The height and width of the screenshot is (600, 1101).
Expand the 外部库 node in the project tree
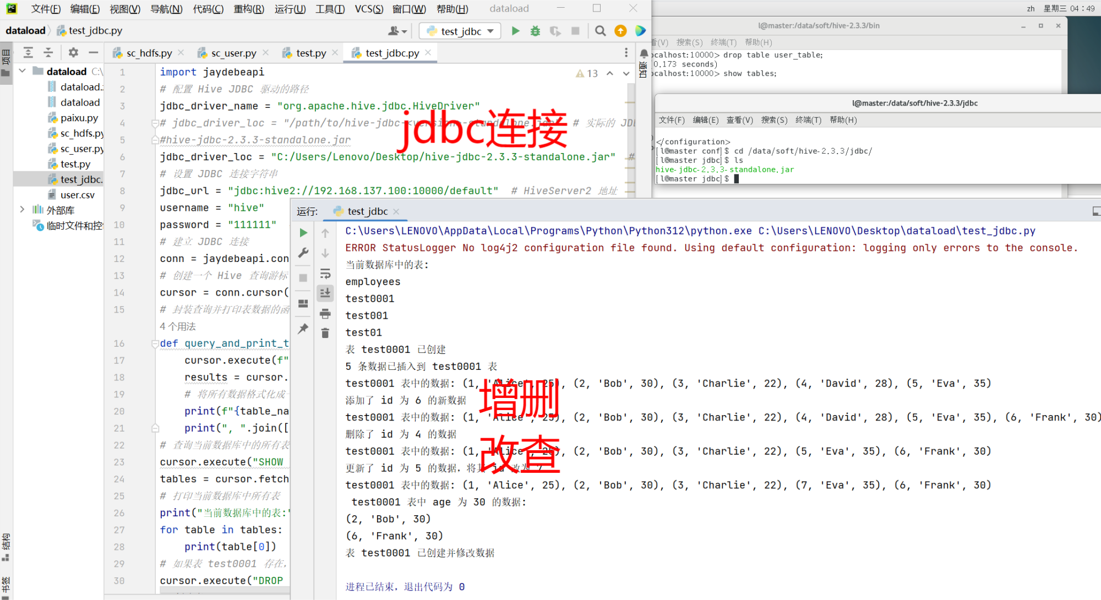pos(22,210)
